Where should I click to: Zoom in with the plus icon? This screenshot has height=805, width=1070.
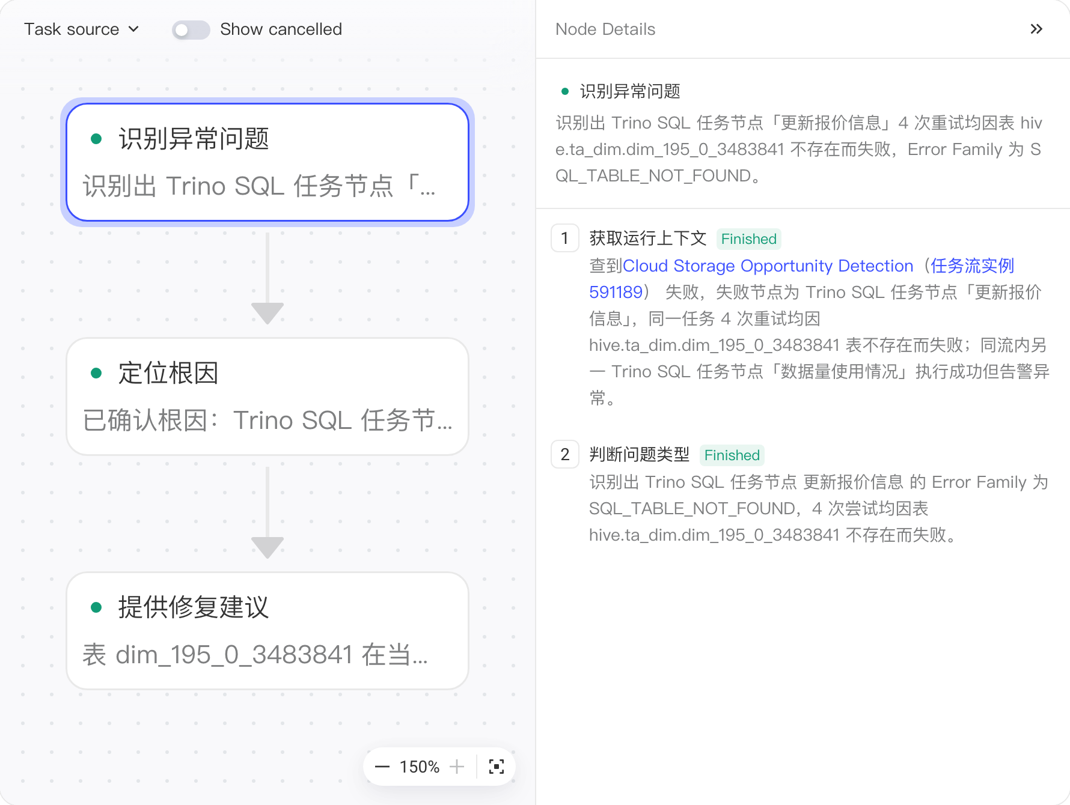click(x=457, y=767)
